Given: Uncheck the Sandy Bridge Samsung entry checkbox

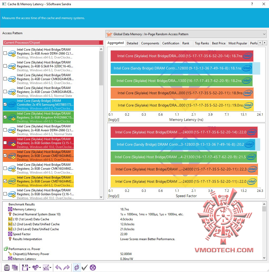Looking at the screenshot, I should point(5,104).
